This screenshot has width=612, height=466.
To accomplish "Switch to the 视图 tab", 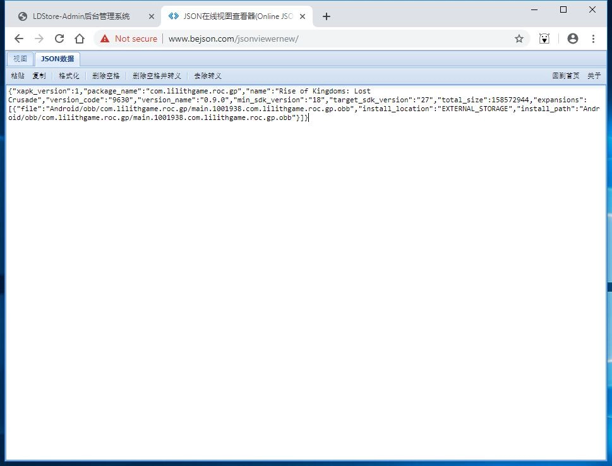I will (x=20, y=59).
